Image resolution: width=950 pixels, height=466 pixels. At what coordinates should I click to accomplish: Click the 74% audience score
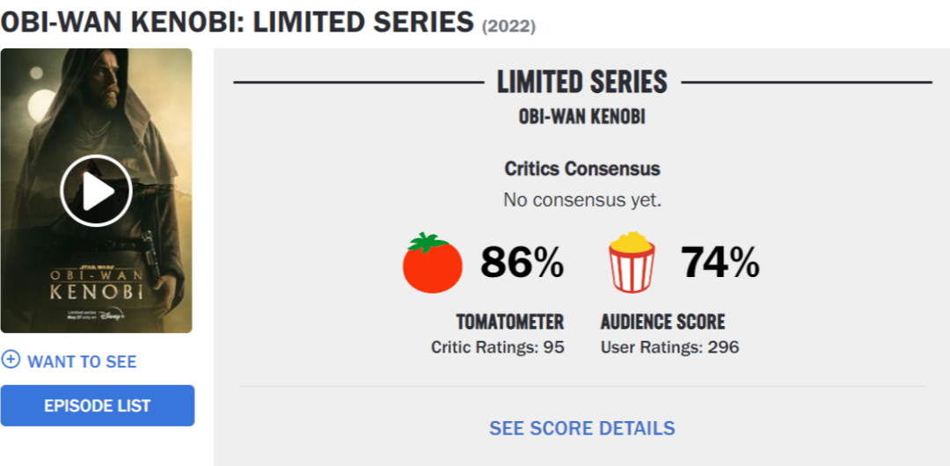click(720, 262)
